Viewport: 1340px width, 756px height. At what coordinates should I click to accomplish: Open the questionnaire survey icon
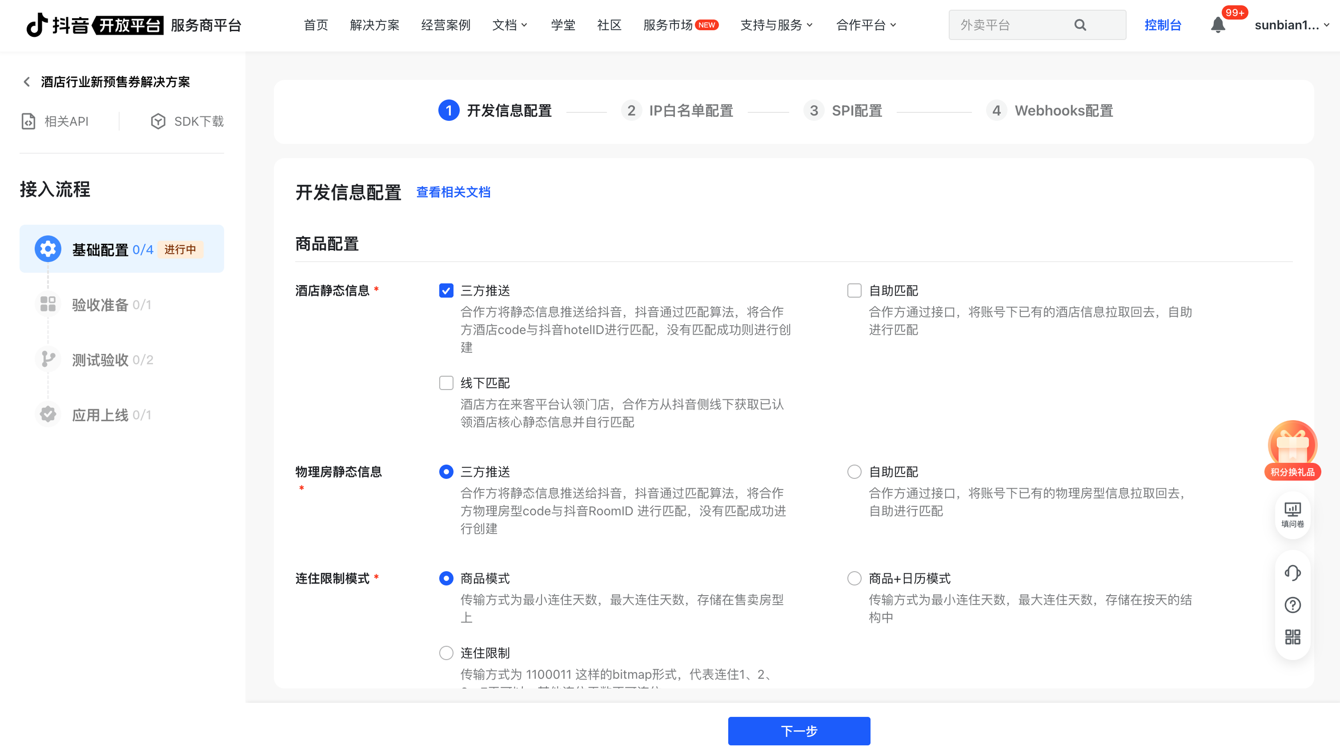1292,514
